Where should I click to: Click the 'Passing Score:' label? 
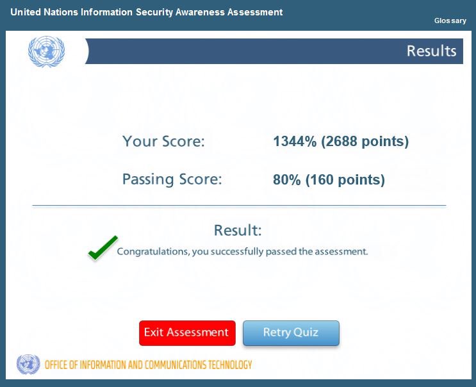click(x=172, y=179)
